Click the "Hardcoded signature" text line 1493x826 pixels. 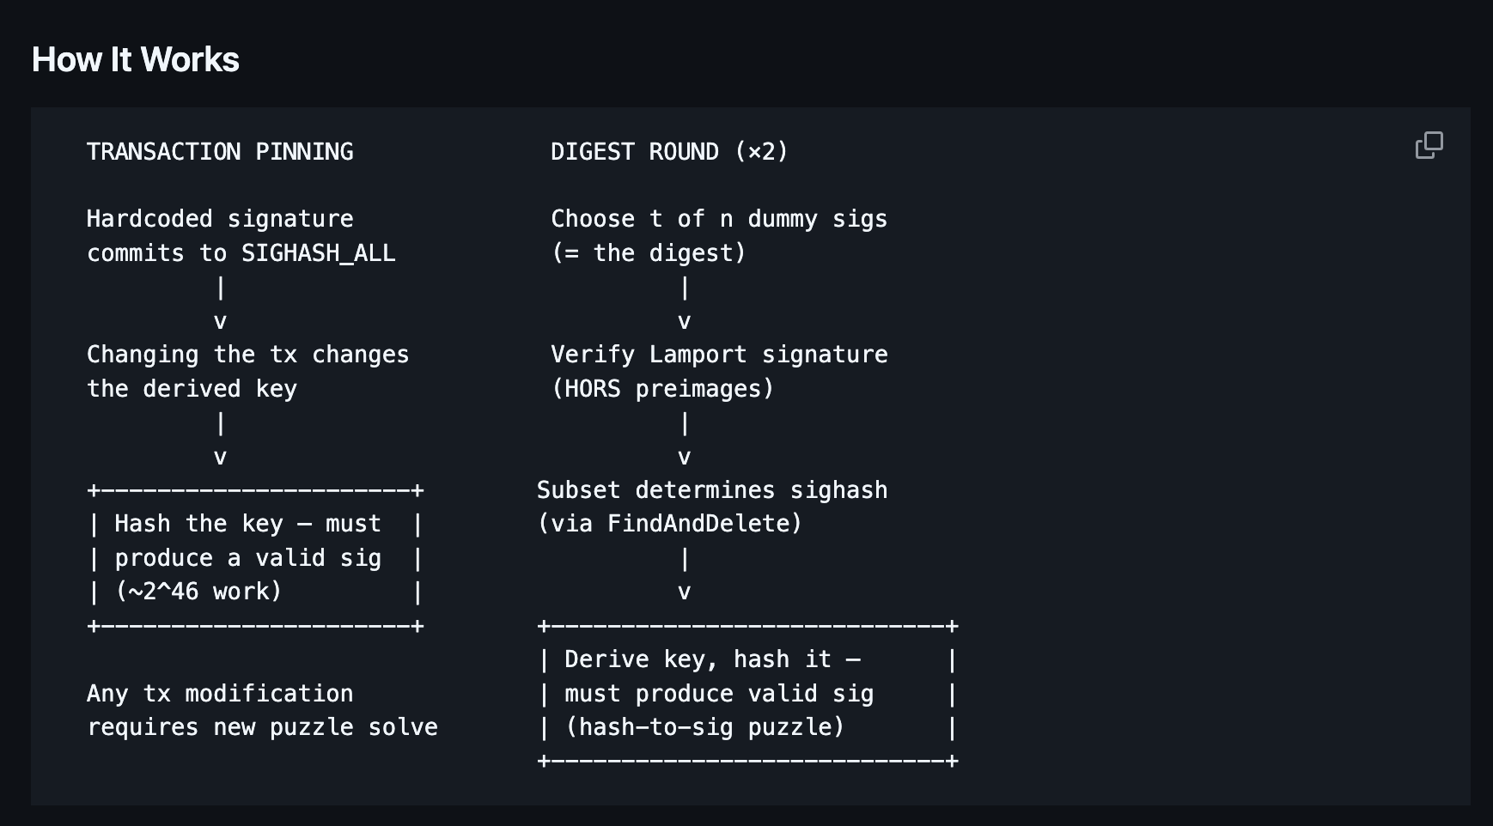(220, 219)
